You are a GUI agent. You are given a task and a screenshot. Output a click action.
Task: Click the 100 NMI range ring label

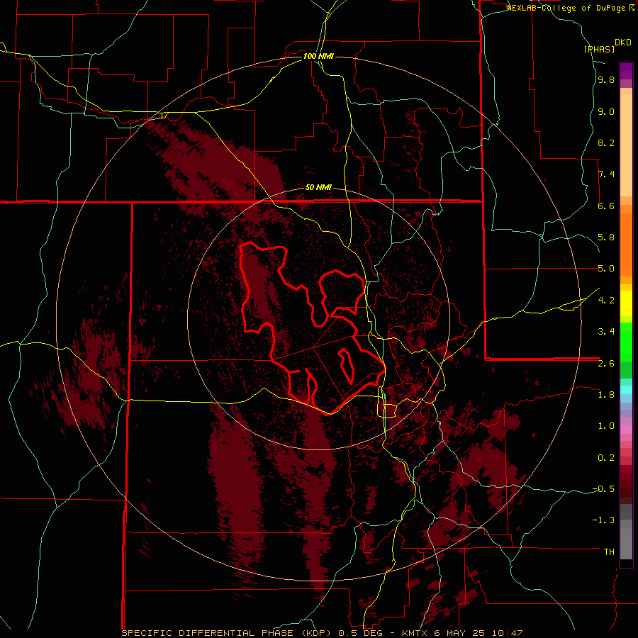[318, 56]
